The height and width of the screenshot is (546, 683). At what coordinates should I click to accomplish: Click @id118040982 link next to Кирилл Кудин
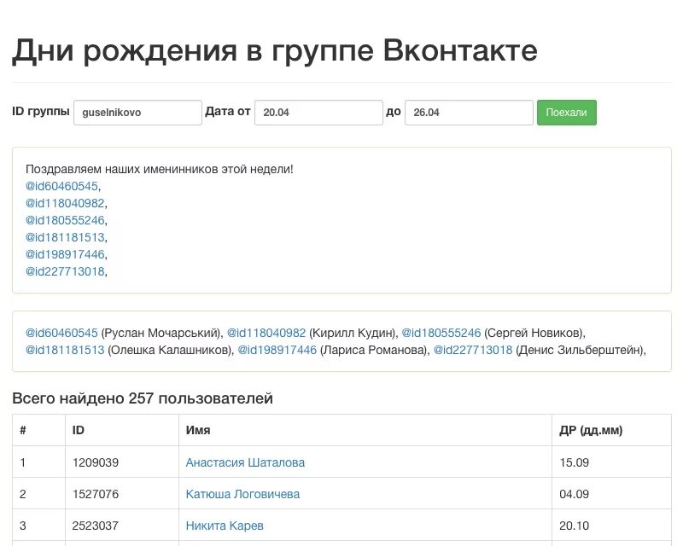[266, 333]
